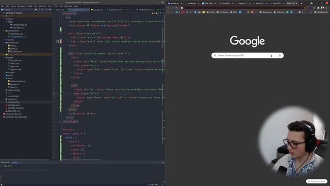Click the Select Opened File target icon
The width and height of the screenshot is (330, 186).
click(36, 10)
